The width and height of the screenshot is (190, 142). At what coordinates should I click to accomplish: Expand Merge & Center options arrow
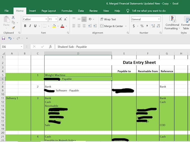pos(126,26)
